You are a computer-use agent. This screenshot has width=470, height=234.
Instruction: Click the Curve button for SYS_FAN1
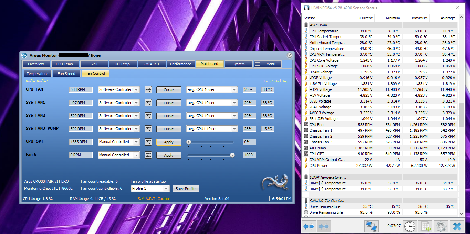point(169,103)
